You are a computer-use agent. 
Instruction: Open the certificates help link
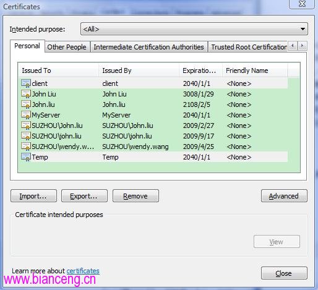83,271
